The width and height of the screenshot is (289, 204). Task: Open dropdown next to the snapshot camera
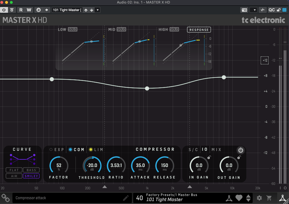(253, 10)
